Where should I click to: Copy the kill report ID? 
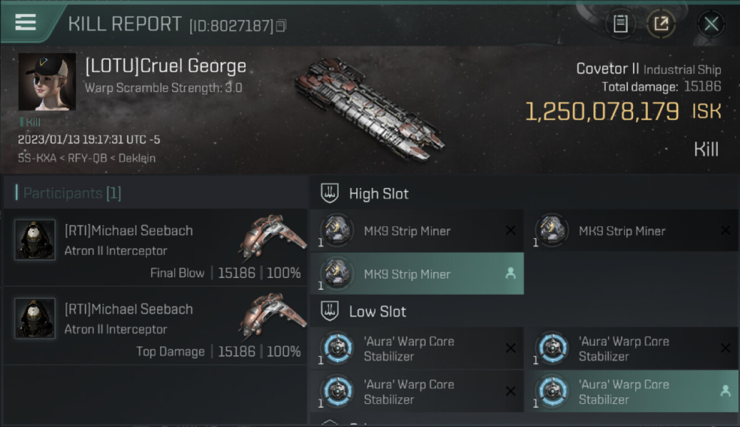pyautogui.click(x=281, y=26)
